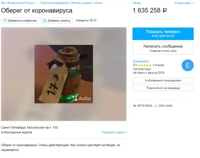Image resolution: width=200 pixels, height=158 pixels.
Task: Click the Avito watermark on the photo
Action: tap(81, 98)
